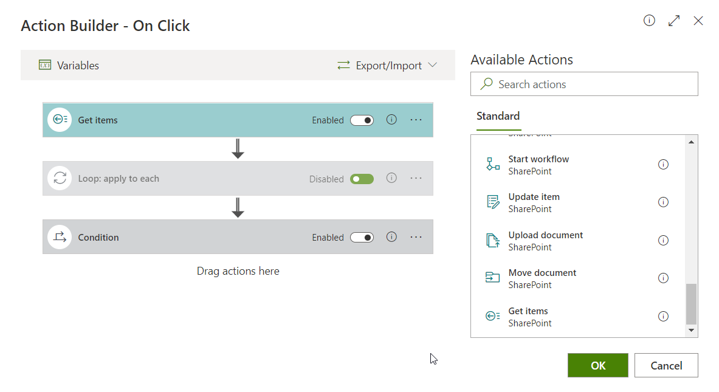Toggle the Condition step enabled switch
The image size is (719, 392).
pos(362,238)
